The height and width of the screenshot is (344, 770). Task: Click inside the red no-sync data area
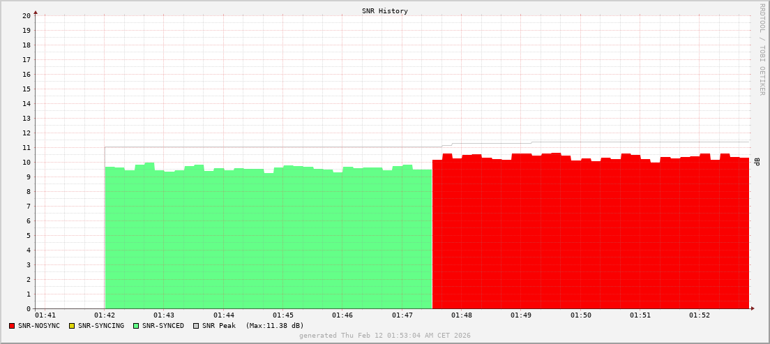591,237
